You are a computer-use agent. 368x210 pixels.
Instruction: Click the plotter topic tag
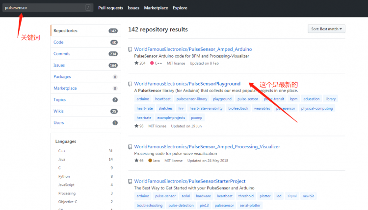tap(265, 196)
